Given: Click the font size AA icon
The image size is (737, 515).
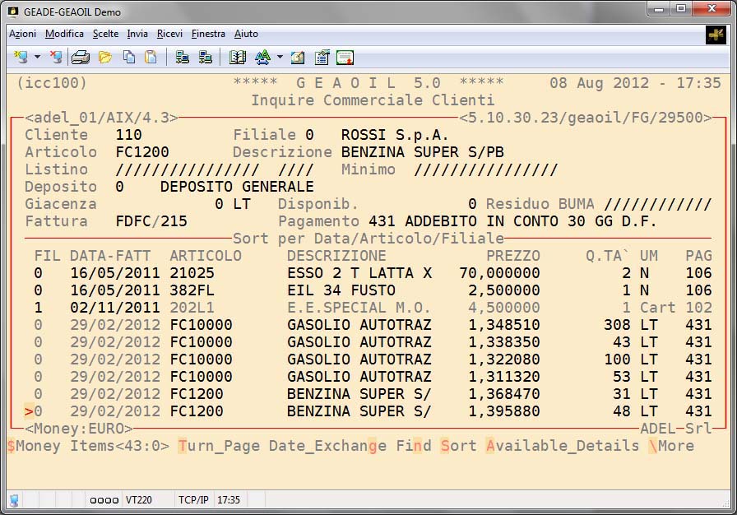Looking at the screenshot, I should (262, 58).
